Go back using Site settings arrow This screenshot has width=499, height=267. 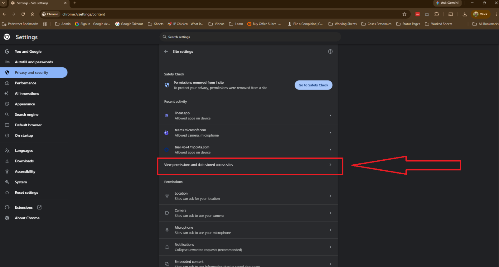click(166, 51)
